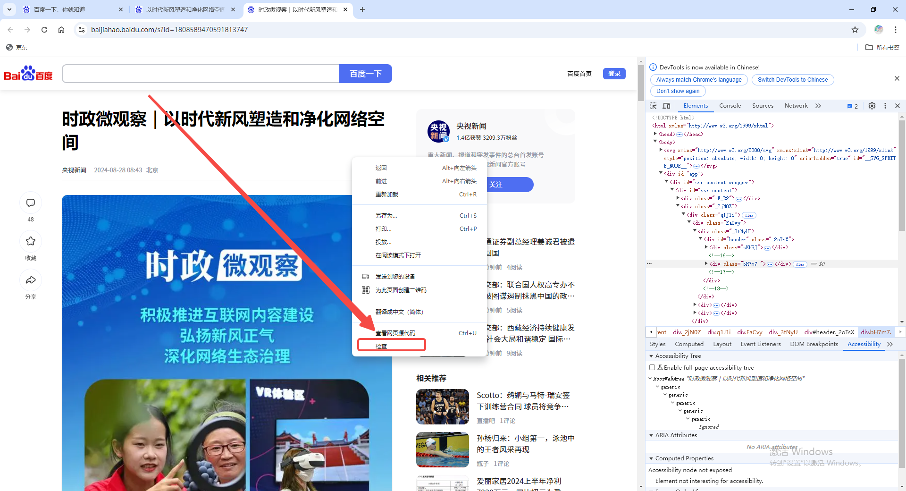The image size is (906, 491).
Task: Choose 查看网页源代码 from the context menu
Action: pos(419,333)
